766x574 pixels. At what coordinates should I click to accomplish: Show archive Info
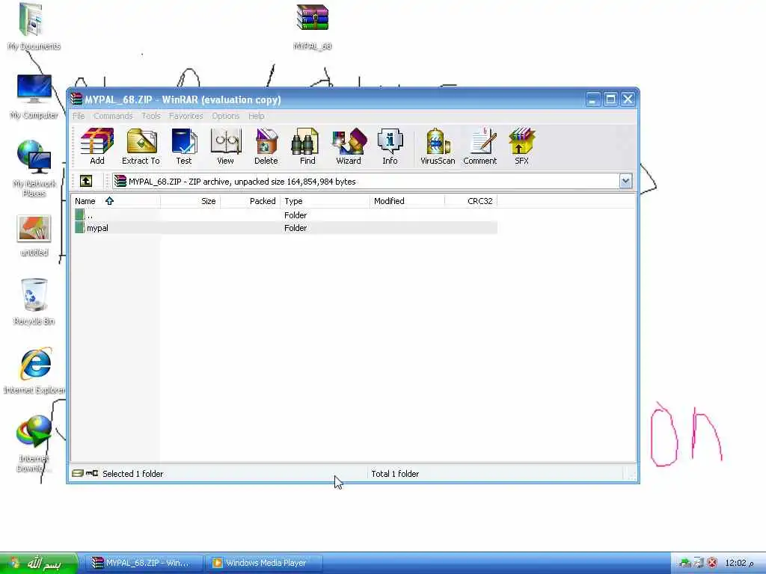390,146
